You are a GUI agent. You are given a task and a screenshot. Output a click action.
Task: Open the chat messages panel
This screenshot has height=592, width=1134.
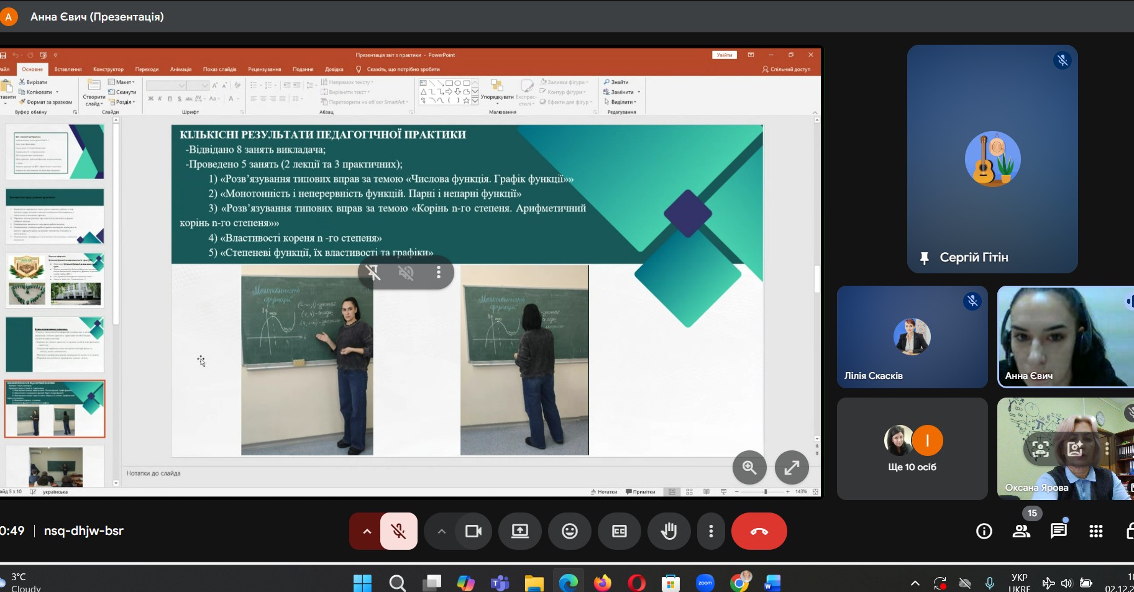1058,531
